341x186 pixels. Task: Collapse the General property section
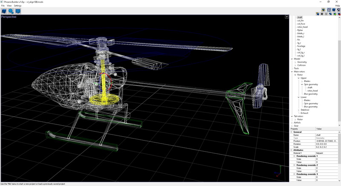pyautogui.click(x=292, y=132)
